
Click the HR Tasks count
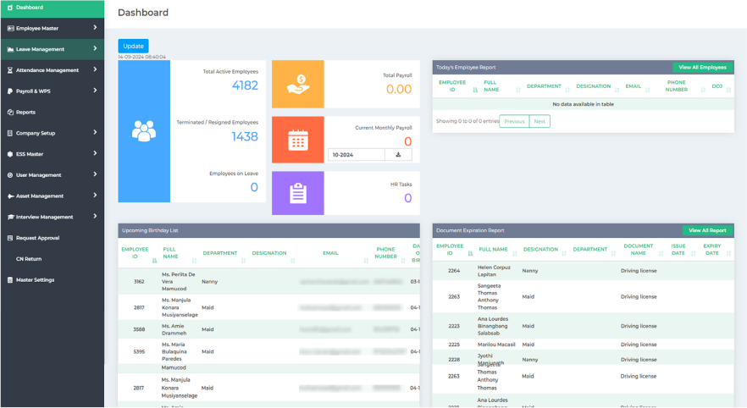(x=408, y=198)
